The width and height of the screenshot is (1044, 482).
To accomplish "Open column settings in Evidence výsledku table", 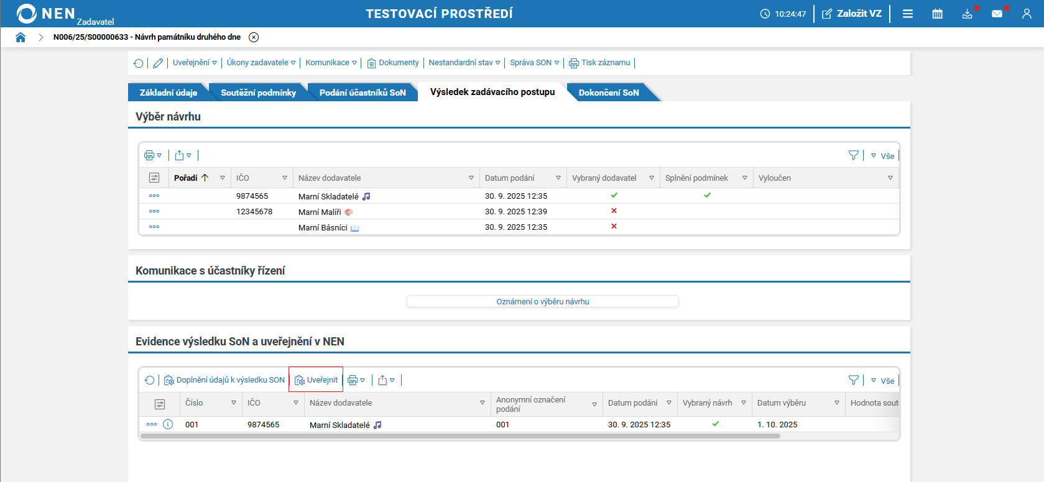I will point(160,404).
